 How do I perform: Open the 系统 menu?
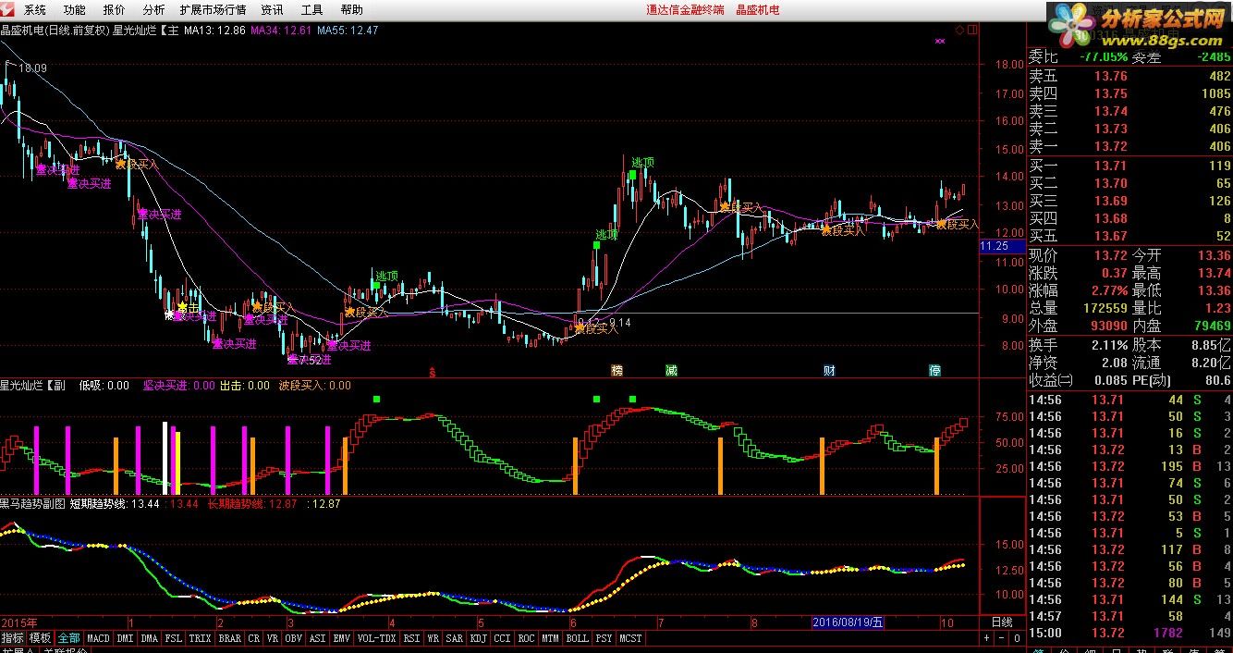coord(35,10)
